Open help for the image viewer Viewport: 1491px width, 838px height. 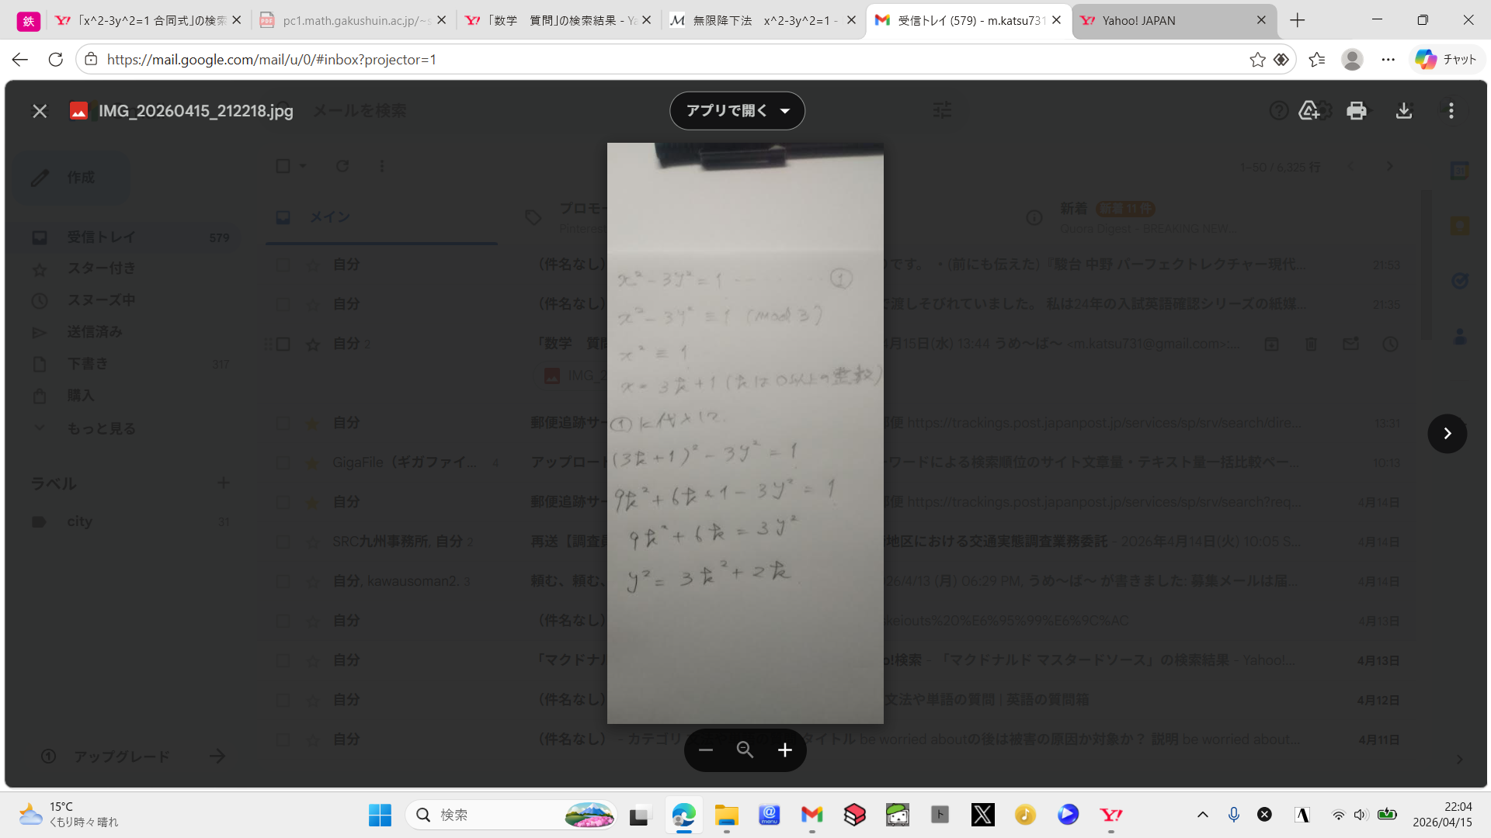1279,111
